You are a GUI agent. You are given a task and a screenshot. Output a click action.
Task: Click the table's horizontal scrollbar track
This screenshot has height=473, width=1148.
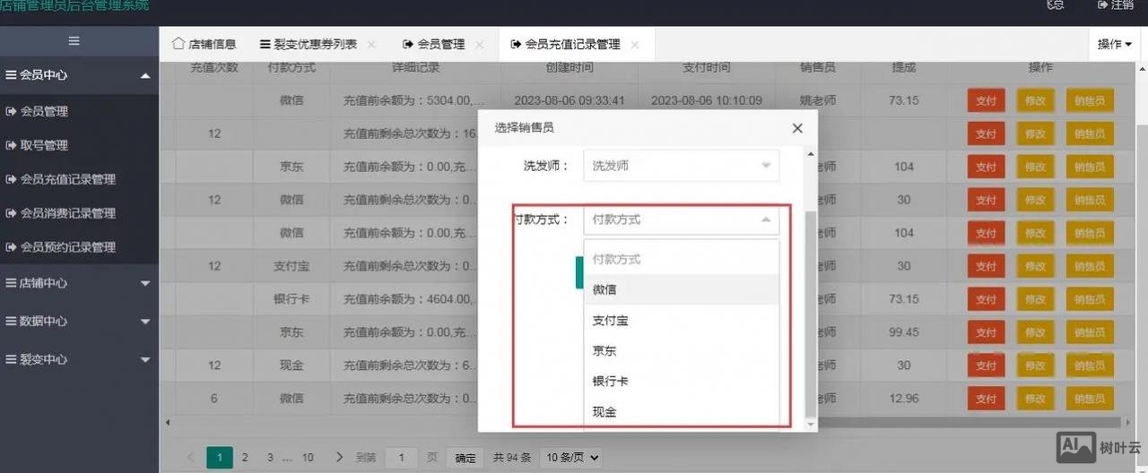644,422
